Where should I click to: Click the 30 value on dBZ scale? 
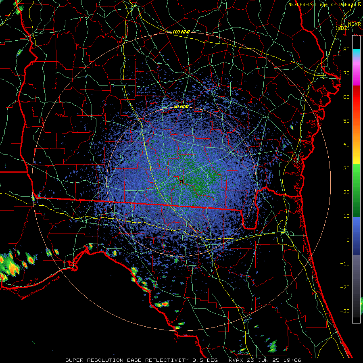pyautogui.click(x=346, y=169)
